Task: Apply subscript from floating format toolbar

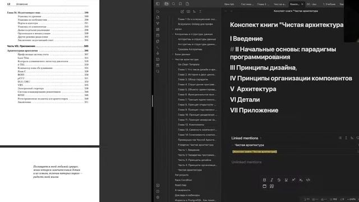Action: 301,180
